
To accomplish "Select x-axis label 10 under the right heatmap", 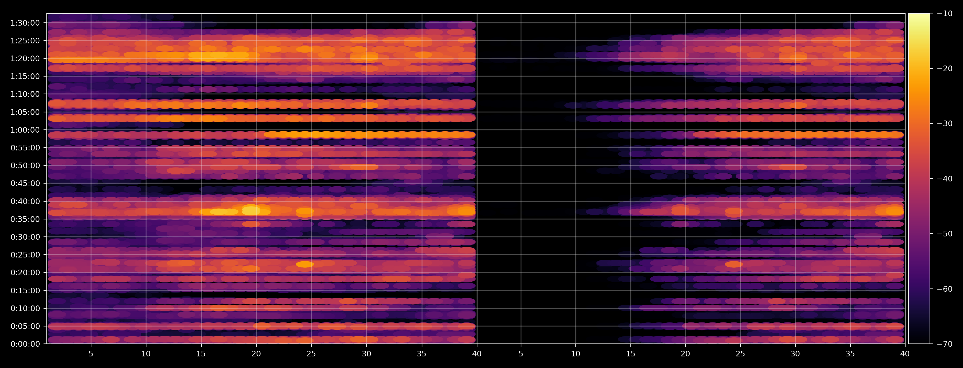I will (576, 354).
